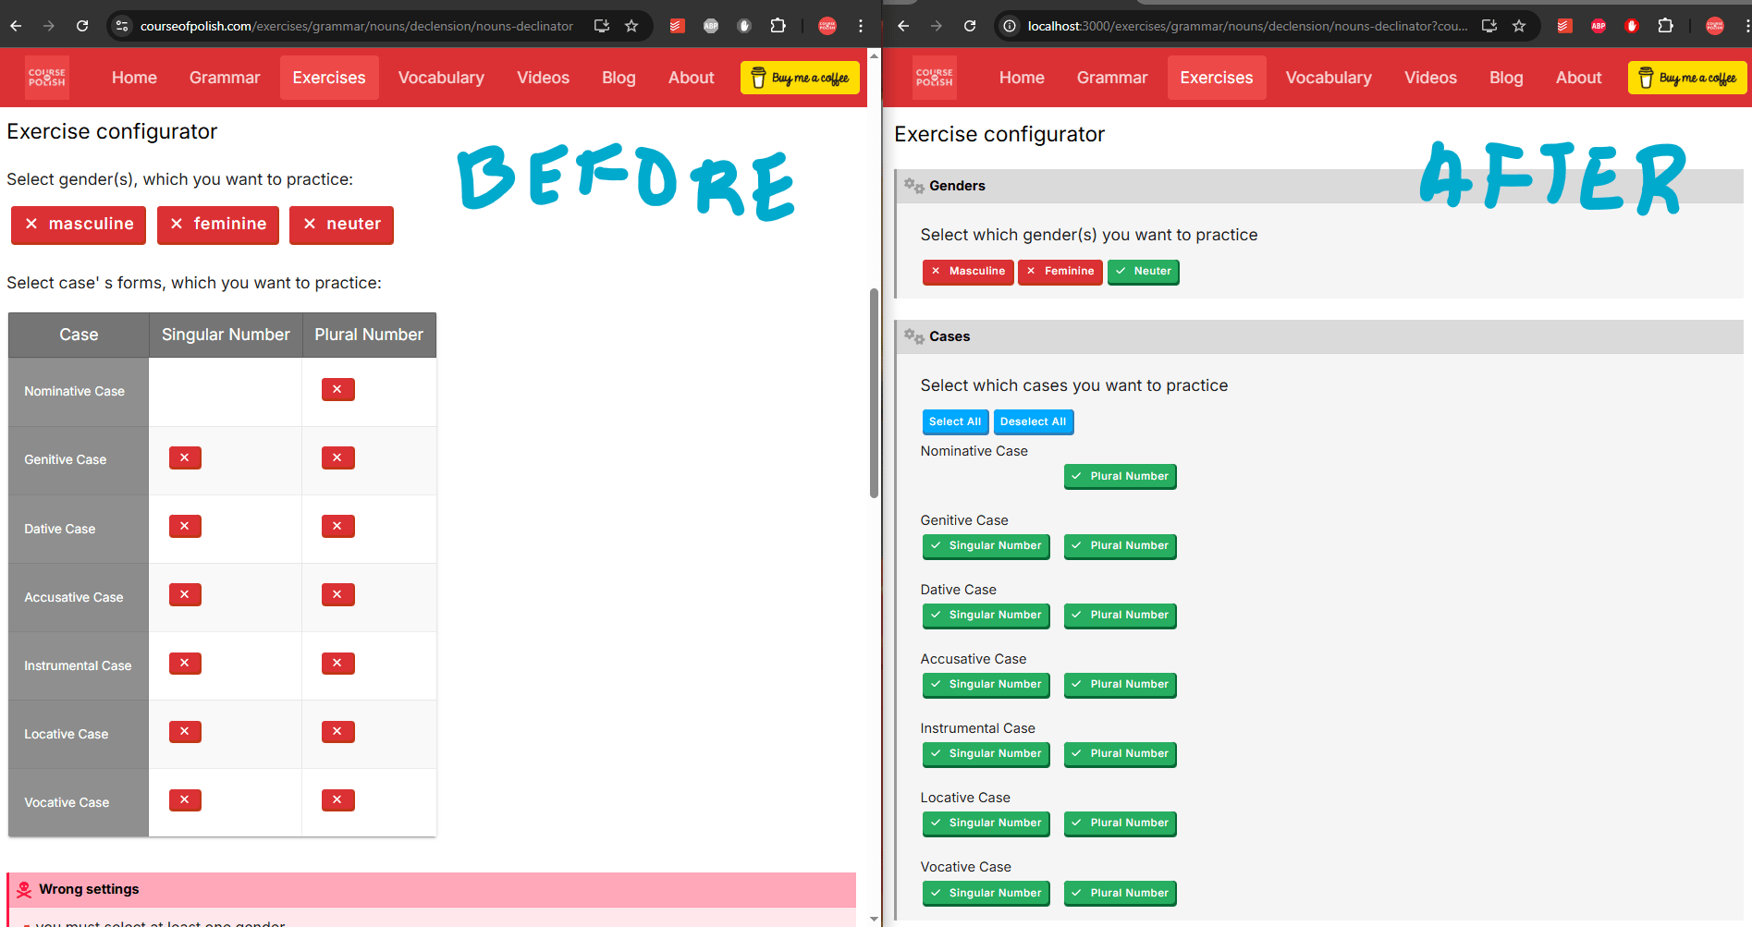Click the Course of Polish logo on left
This screenshot has width=1752, height=927.
(x=47, y=78)
